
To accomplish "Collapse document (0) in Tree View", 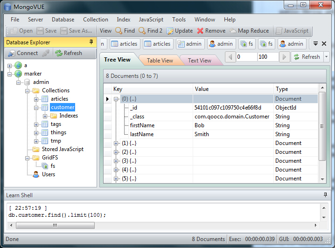I will click(116, 99).
